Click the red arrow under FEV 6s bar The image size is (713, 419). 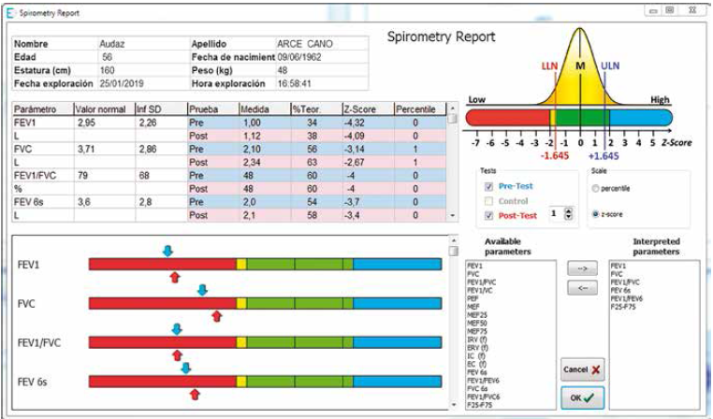[x=195, y=394]
